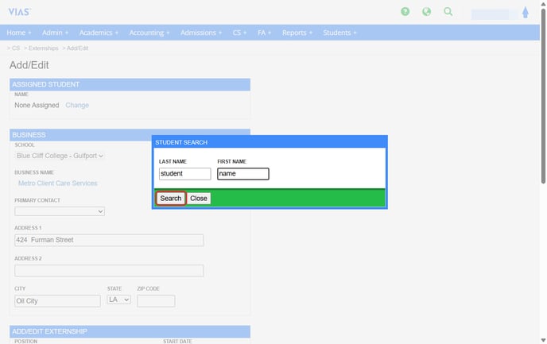Open the Home menu

18,33
